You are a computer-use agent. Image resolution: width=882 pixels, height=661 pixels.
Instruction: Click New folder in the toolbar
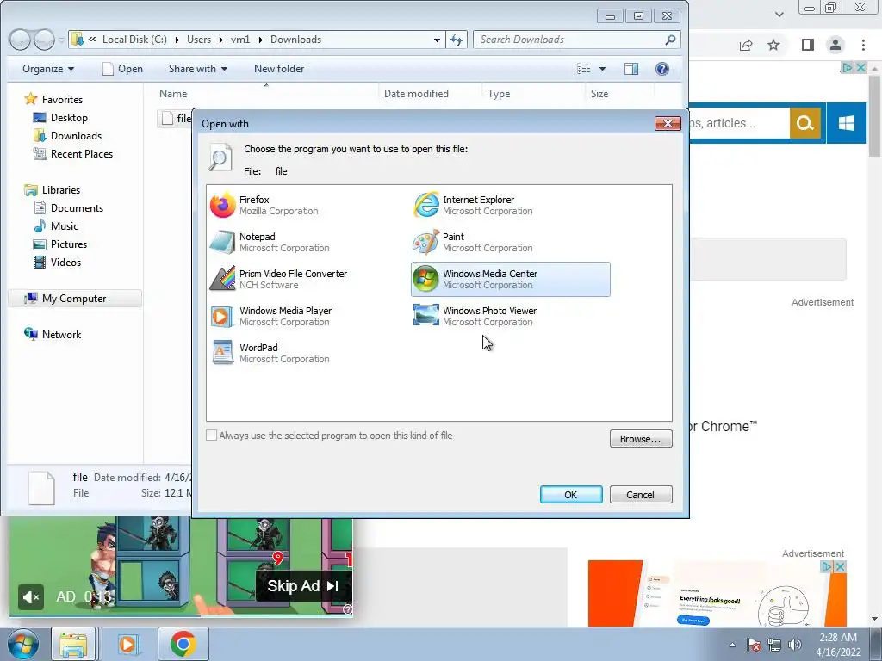pos(279,69)
